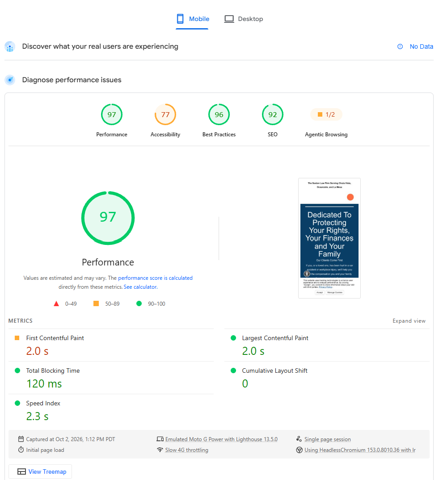Click the Speed Index green indicator
Screen dimensions: 439x480
pos(17,404)
